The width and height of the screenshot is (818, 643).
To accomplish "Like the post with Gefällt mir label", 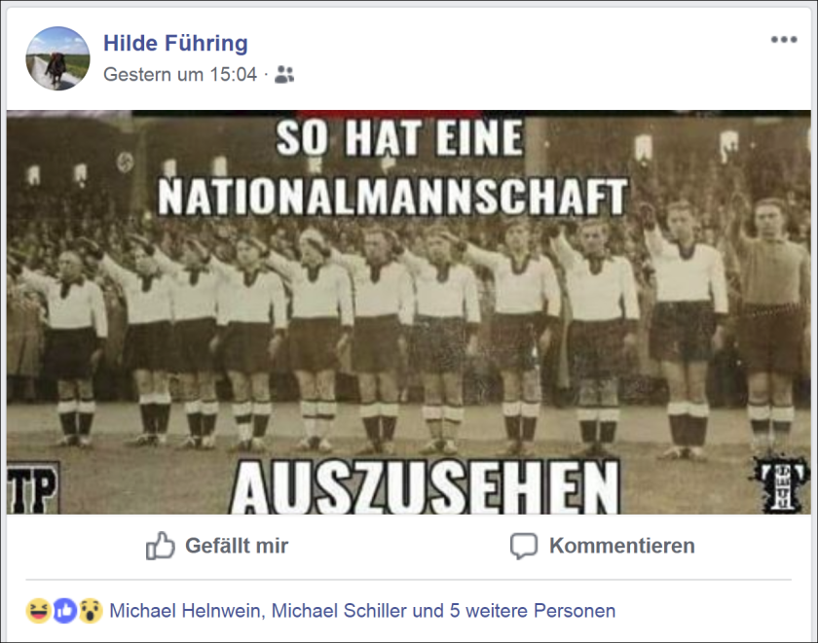I will [237, 546].
